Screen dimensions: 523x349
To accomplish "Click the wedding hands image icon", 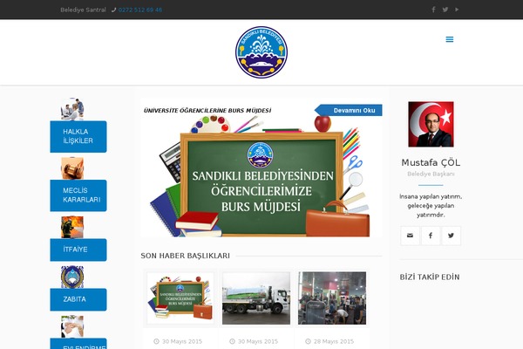I will (72, 326).
